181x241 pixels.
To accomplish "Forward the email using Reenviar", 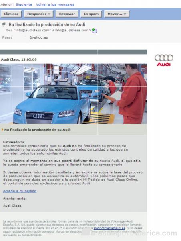I will click(67, 14).
